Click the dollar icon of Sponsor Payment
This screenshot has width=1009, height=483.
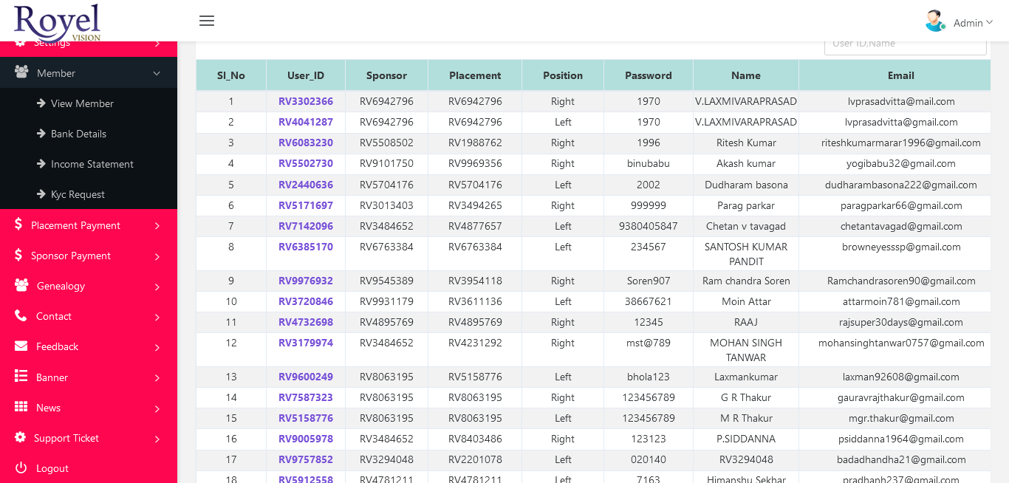click(x=18, y=255)
